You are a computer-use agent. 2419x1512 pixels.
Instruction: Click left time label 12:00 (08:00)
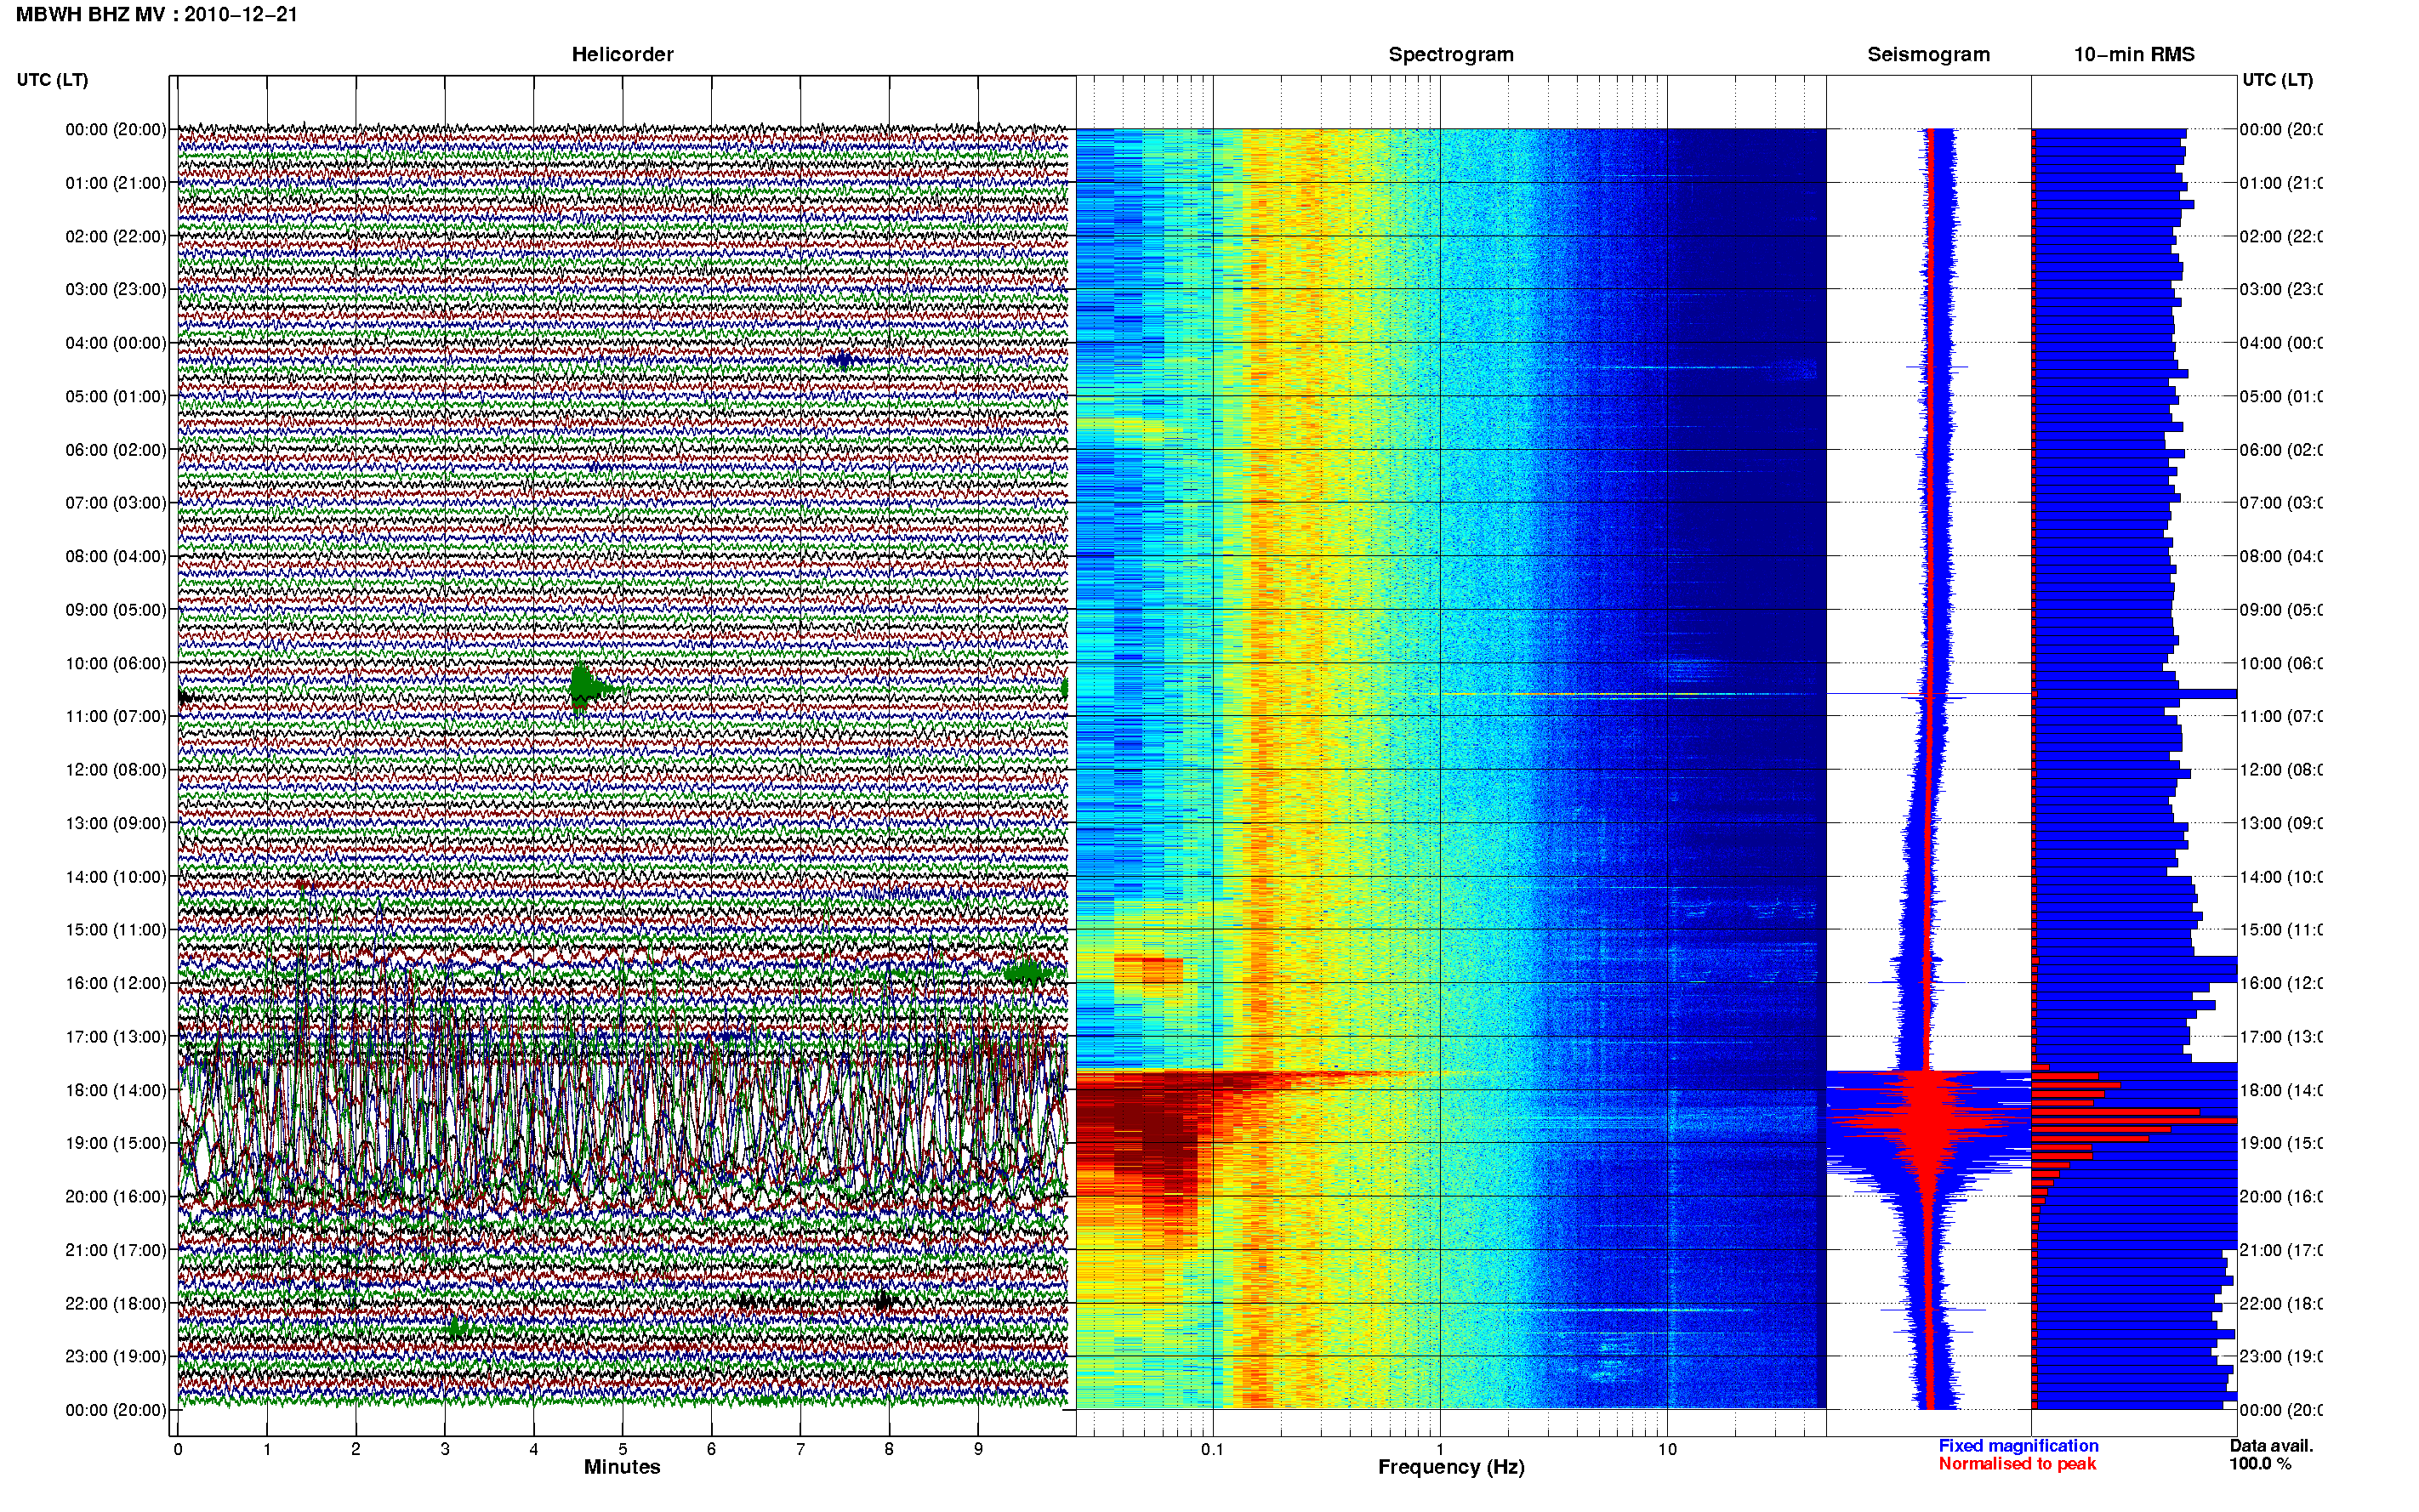(x=116, y=769)
